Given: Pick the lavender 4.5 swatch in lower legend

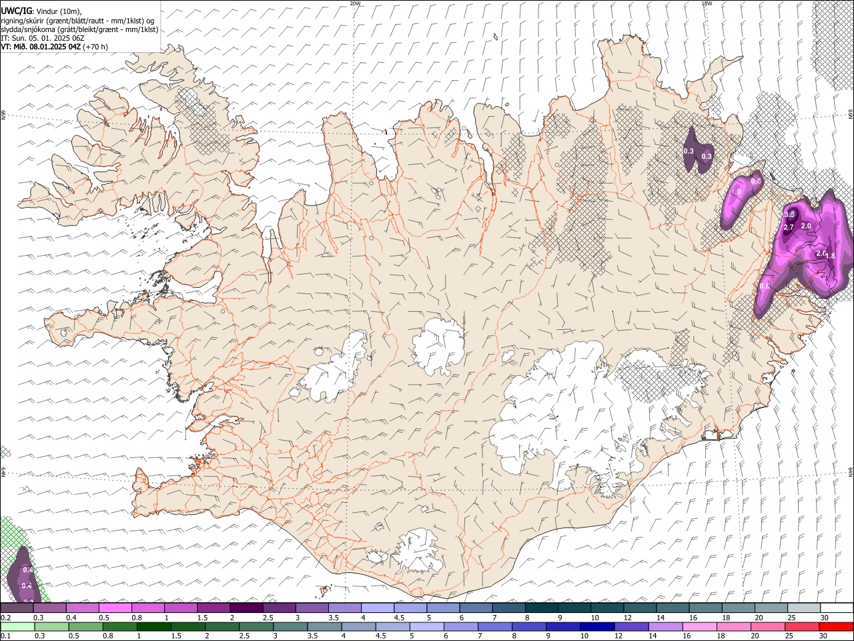Looking at the screenshot, I should click(393, 627).
